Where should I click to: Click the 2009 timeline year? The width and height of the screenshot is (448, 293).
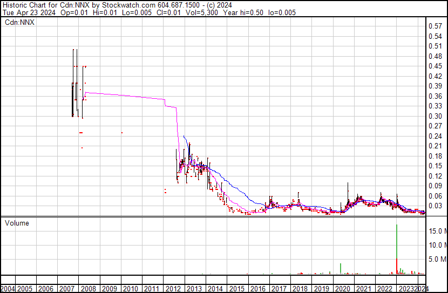[x=109, y=288]
